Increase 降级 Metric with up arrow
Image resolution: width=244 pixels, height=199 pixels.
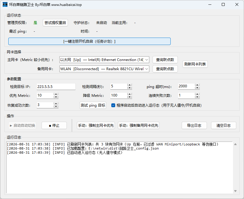pos(129,94)
